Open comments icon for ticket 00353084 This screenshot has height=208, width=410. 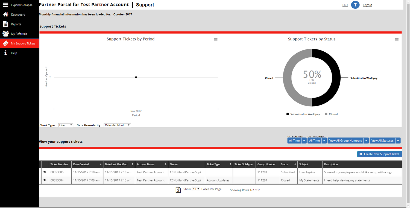click(45, 180)
